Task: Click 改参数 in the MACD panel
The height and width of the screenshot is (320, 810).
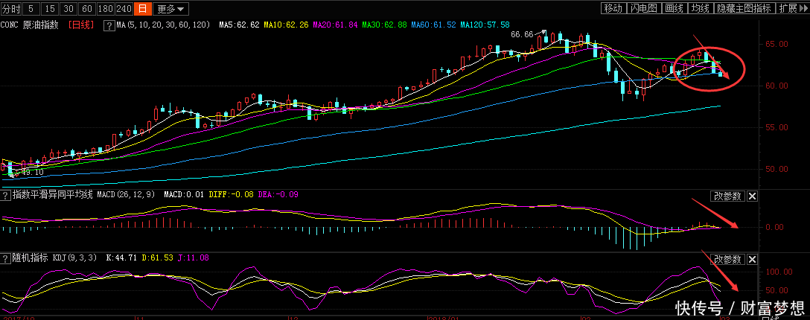Action: [727, 196]
